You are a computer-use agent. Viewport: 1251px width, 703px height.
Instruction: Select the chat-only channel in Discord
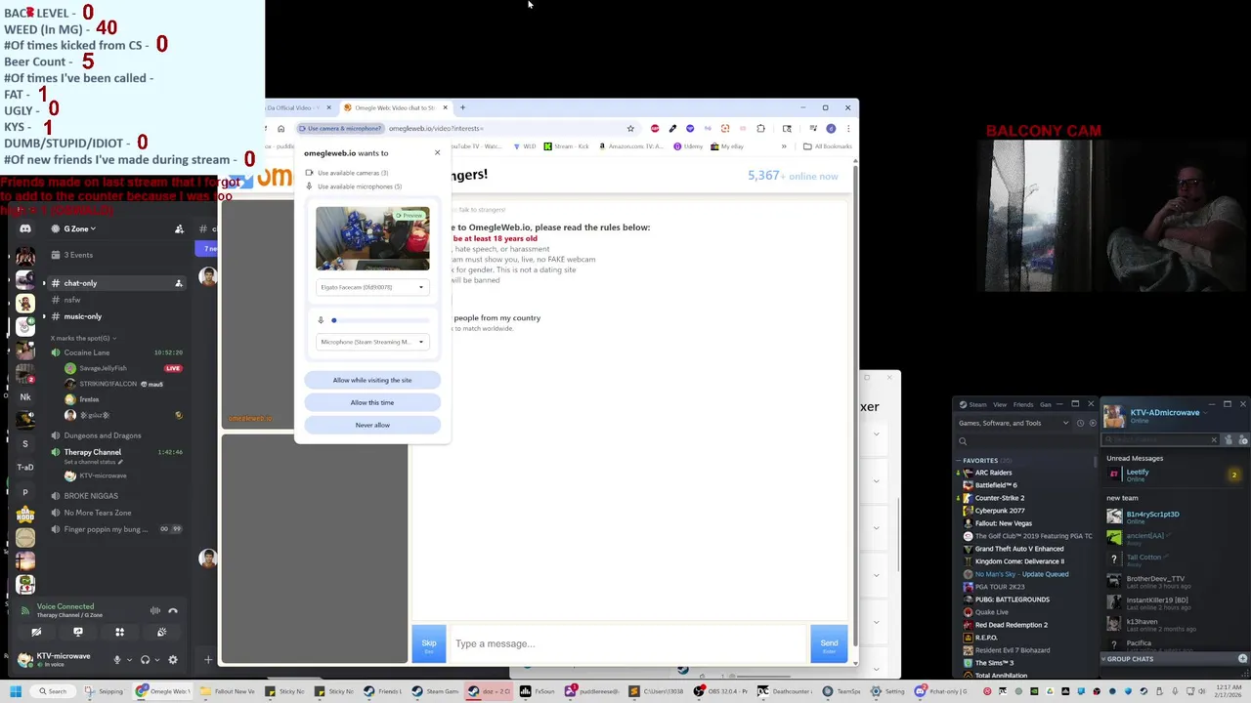(x=115, y=283)
